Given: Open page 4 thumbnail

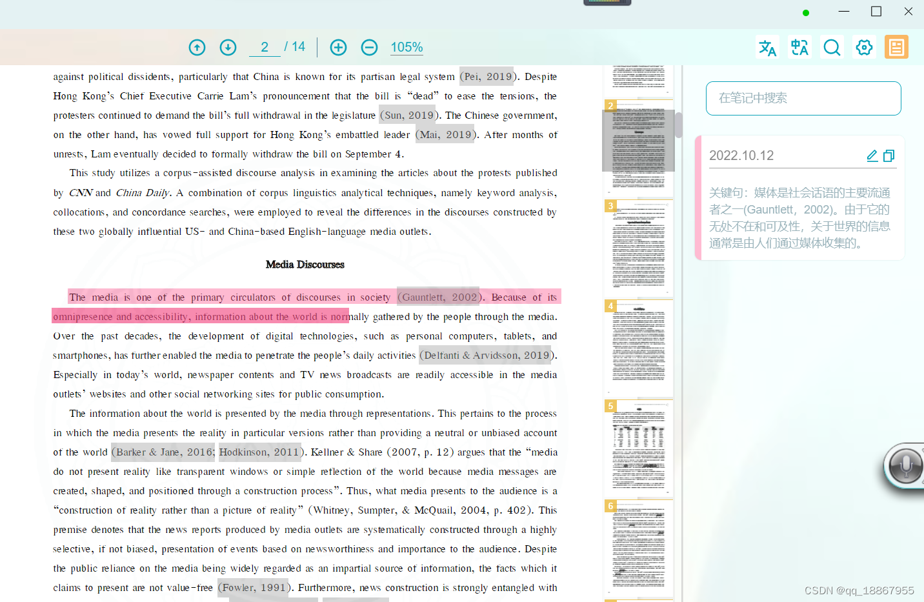Looking at the screenshot, I should coord(639,348).
